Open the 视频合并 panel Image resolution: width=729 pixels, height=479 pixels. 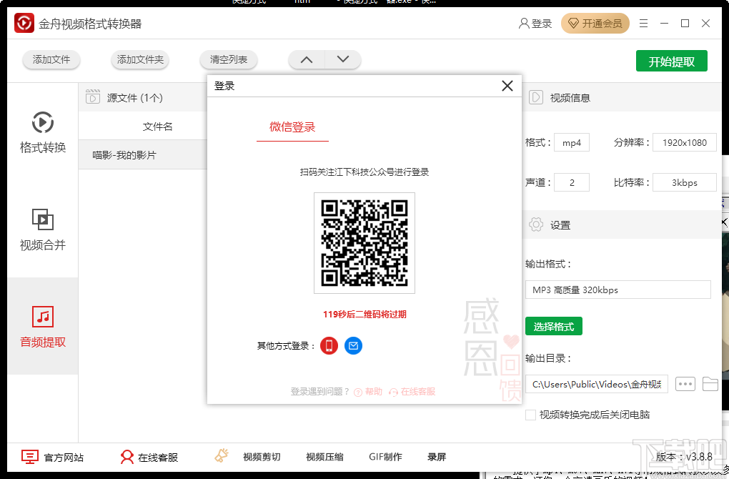click(x=42, y=234)
